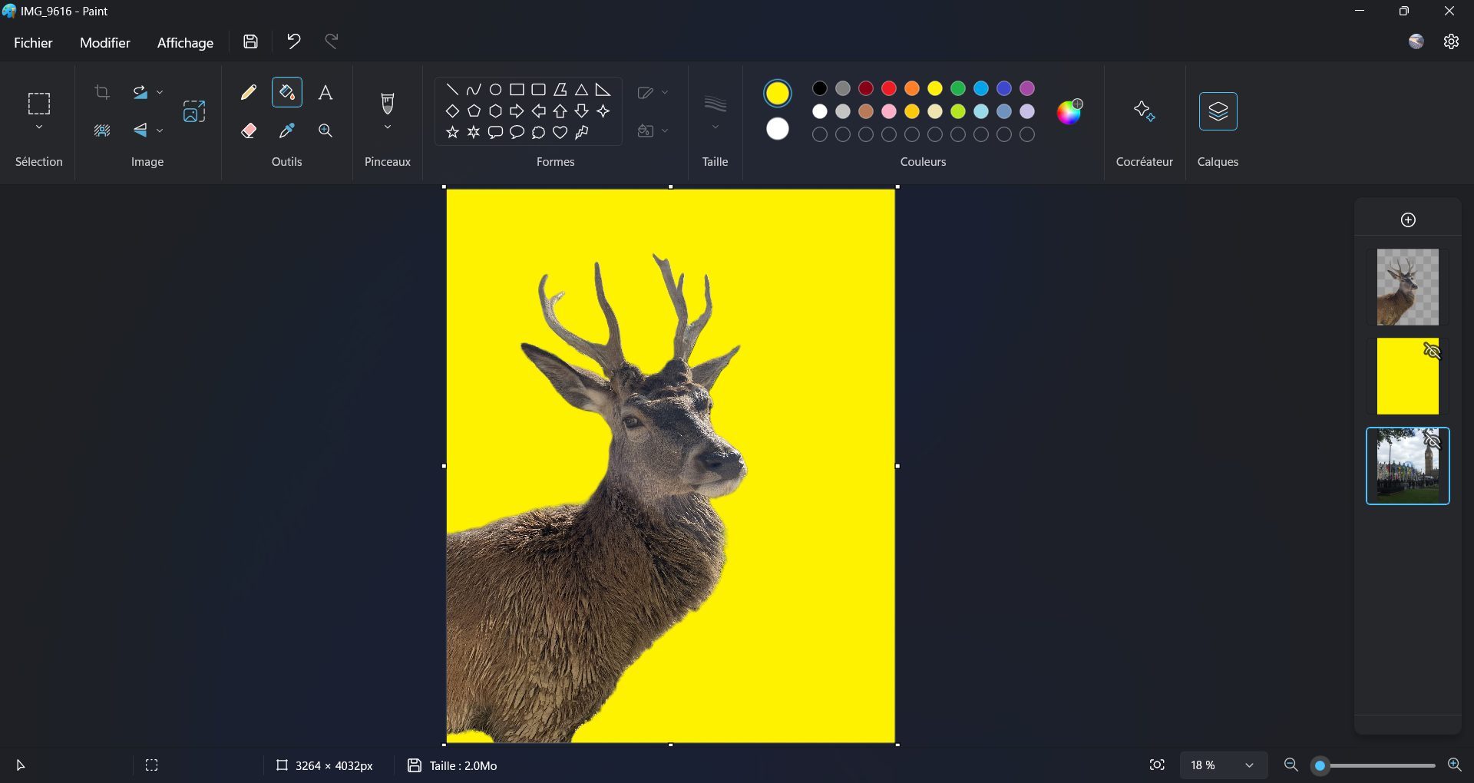The width and height of the screenshot is (1474, 783).
Task: Open the Cocréateur feature
Action: (x=1144, y=112)
